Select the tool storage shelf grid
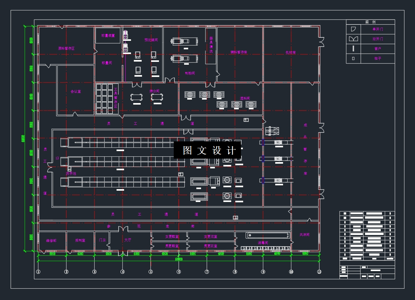 [104, 98]
